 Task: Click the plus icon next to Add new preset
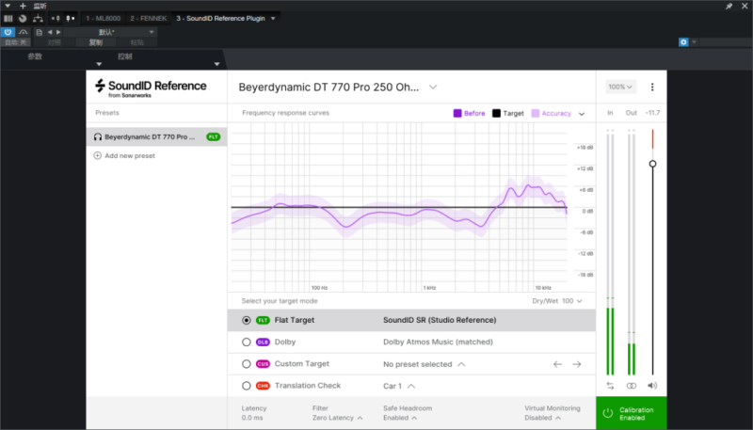point(98,155)
